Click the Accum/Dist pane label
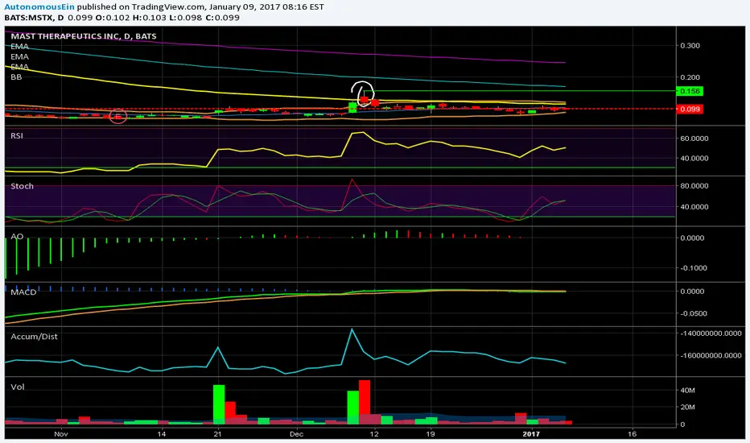750x443 pixels. pyautogui.click(x=34, y=337)
